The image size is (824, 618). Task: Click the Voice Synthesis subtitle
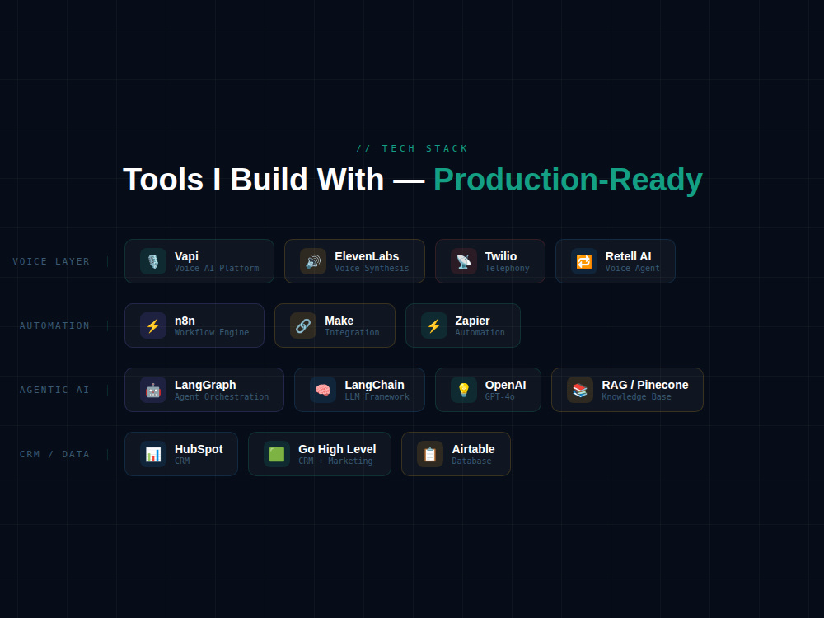[x=372, y=268]
